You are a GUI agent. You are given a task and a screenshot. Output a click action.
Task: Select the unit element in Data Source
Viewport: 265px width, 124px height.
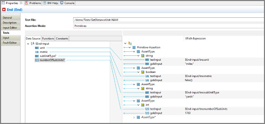coord(42,48)
